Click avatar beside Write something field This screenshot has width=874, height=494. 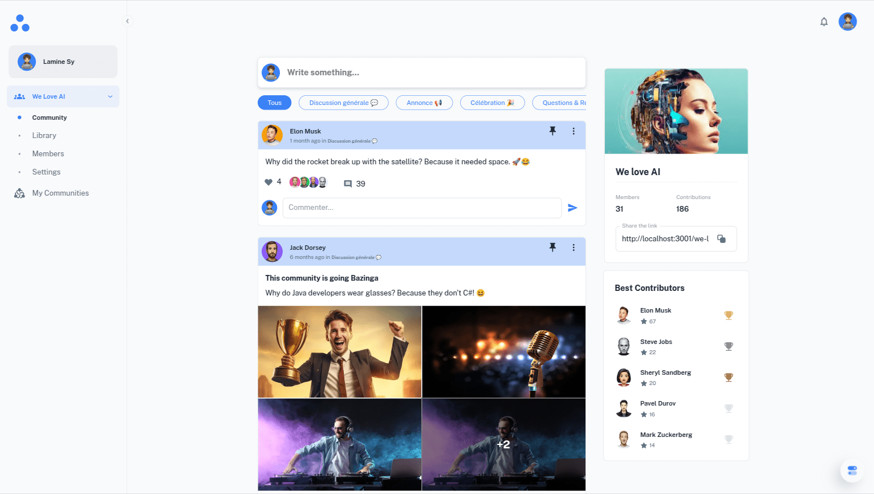click(x=271, y=72)
